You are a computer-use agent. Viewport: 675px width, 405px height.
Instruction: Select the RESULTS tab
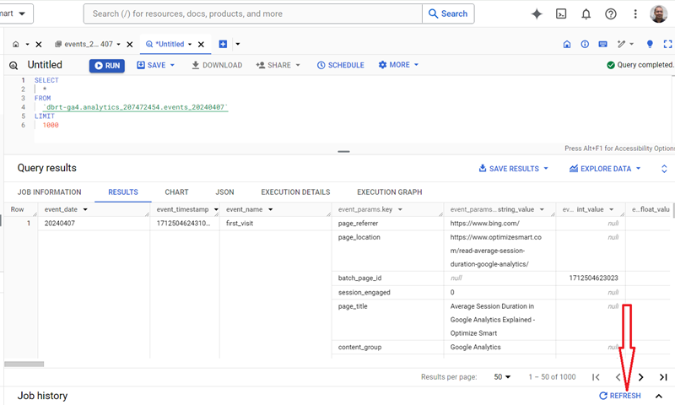123,192
